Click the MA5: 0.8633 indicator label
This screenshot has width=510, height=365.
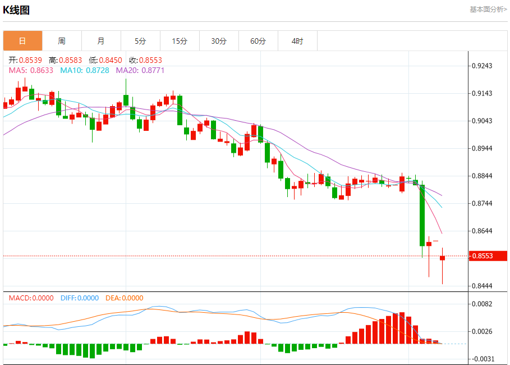[x=31, y=70]
